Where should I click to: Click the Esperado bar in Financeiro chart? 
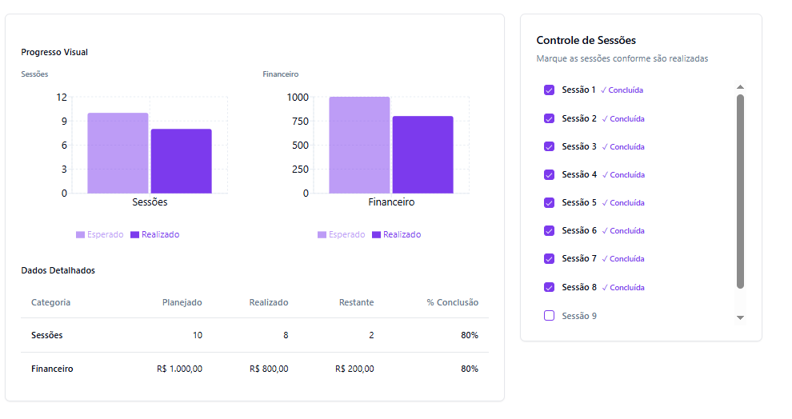click(x=359, y=145)
